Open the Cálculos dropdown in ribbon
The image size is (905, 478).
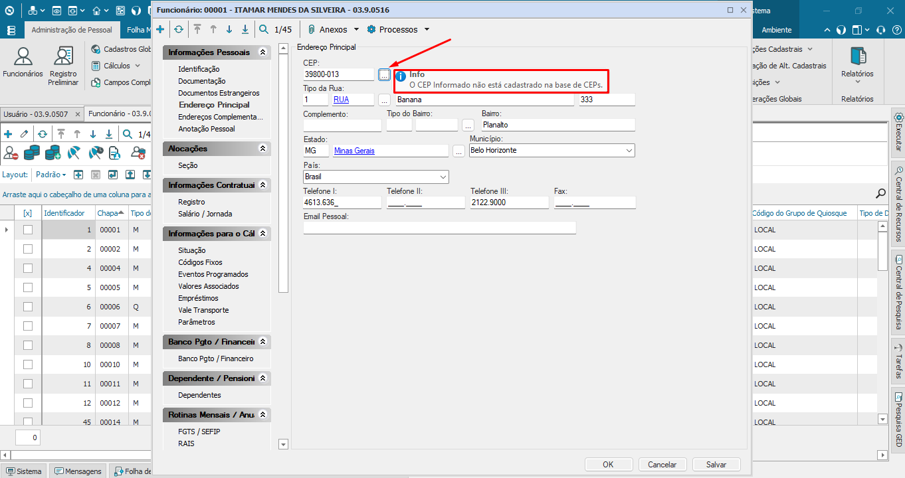[116, 66]
